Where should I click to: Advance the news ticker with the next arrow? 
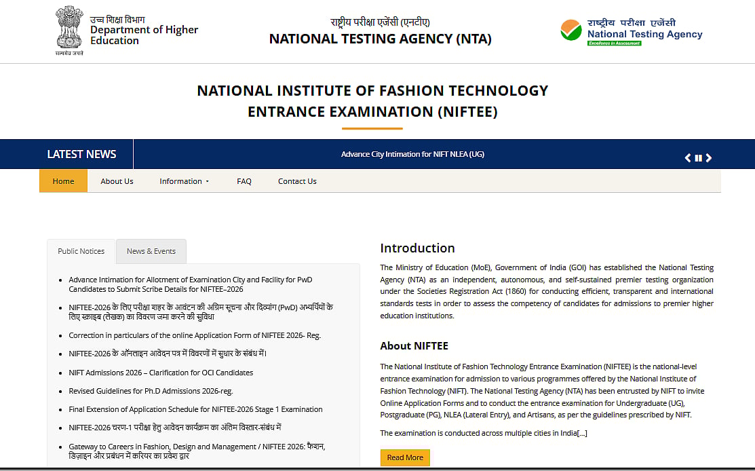709,157
